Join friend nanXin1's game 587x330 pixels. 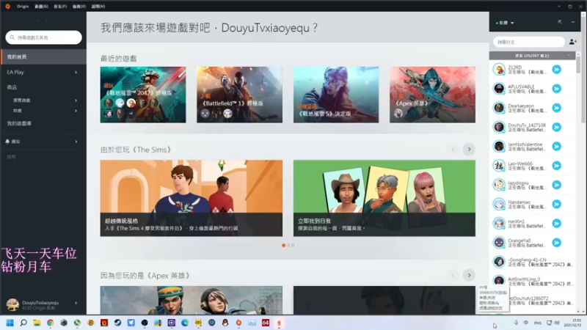point(557,224)
